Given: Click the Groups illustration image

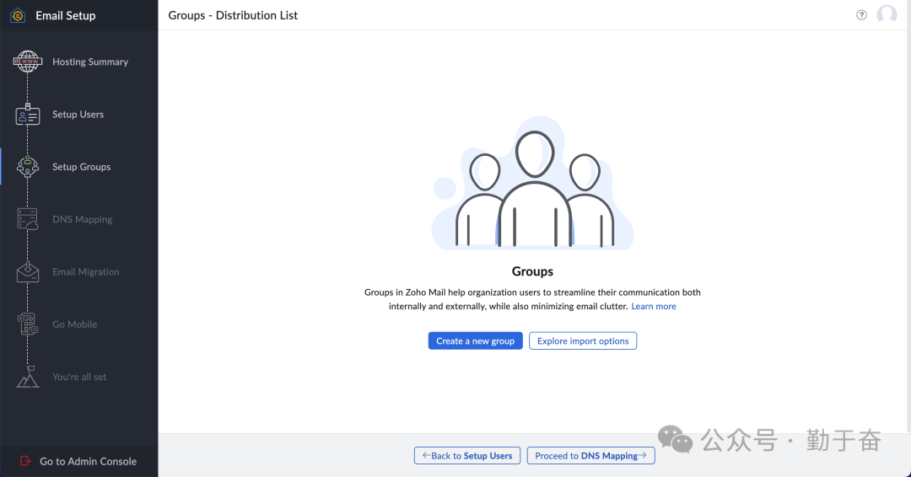Looking at the screenshot, I should [532, 190].
